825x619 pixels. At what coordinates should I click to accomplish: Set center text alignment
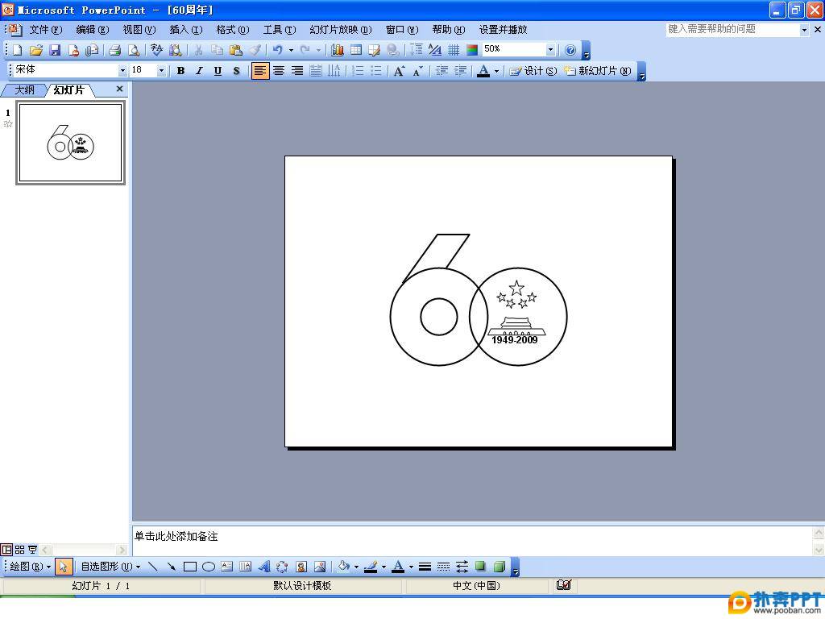(x=278, y=71)
